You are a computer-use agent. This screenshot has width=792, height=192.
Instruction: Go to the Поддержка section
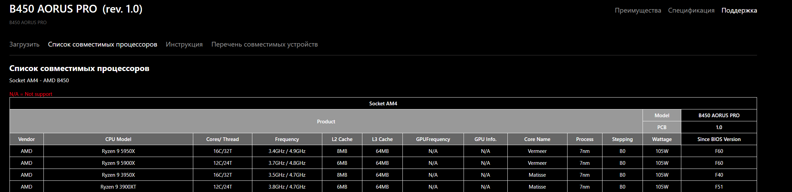[x=739, y=10]
